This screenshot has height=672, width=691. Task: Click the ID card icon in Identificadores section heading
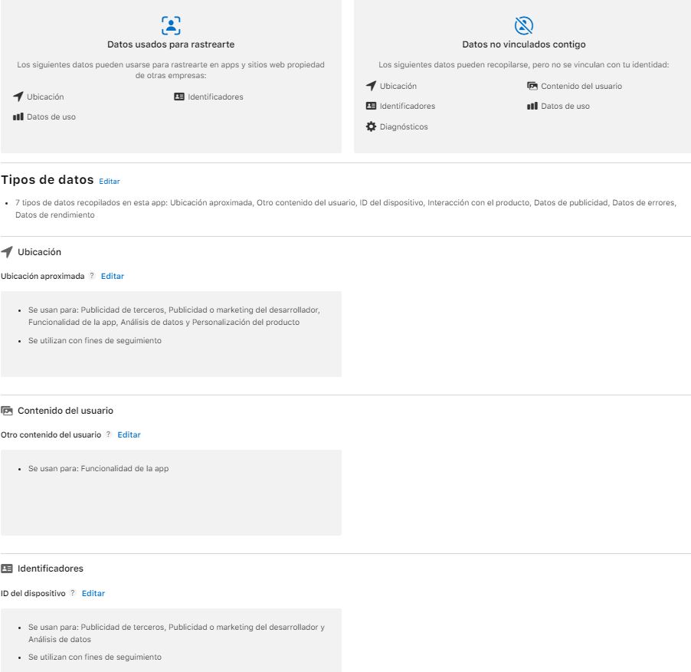coord(7,569)
